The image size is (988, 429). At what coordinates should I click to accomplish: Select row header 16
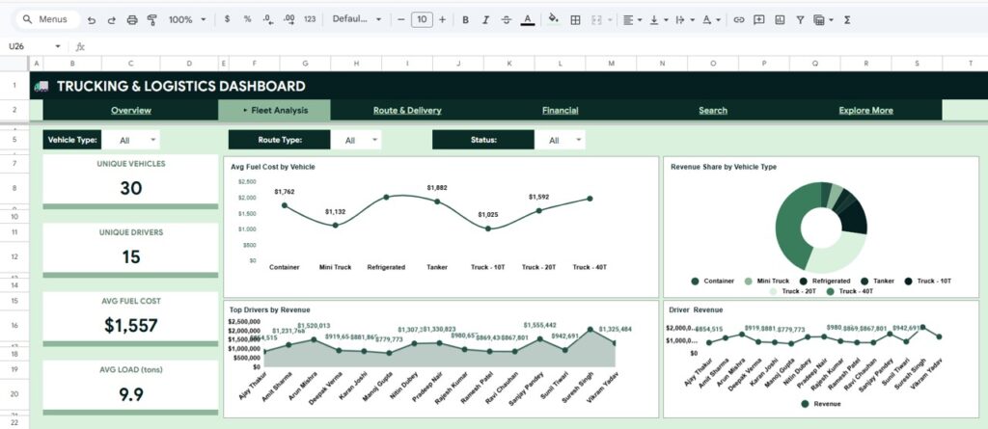tap(14, 325)
